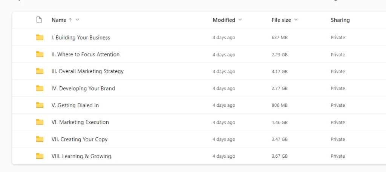
Task: Open the VIII. Learning & Growing folder
Action: pos(81,156)
